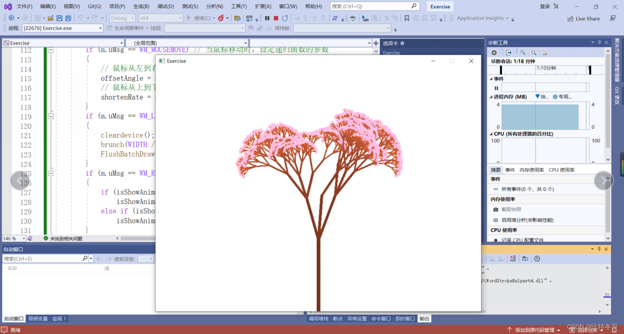The width and height of the screenshot is (624, 334).
Task: Collapse the CPU (所有处理器的百分比) graph section
Action: click(x=491, y=134)
